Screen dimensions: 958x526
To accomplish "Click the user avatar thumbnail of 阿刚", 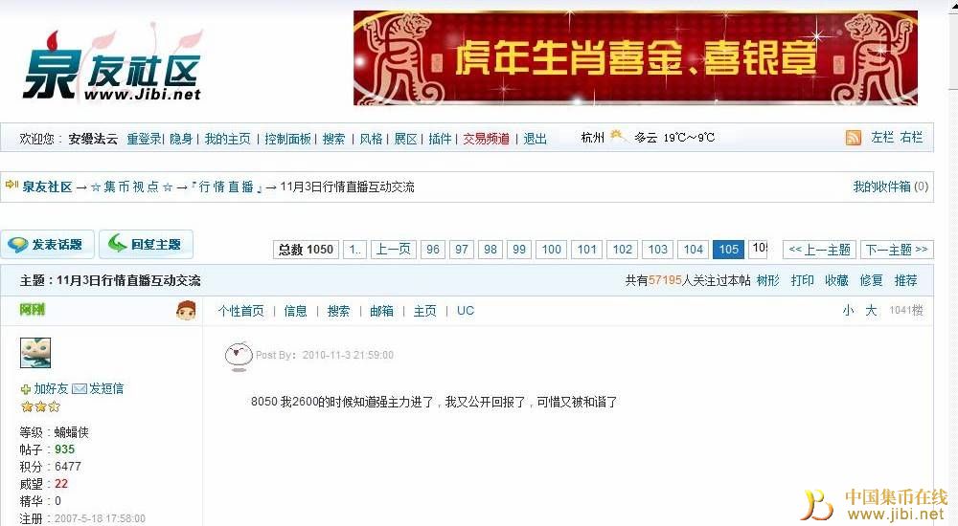I will point(35,353).
